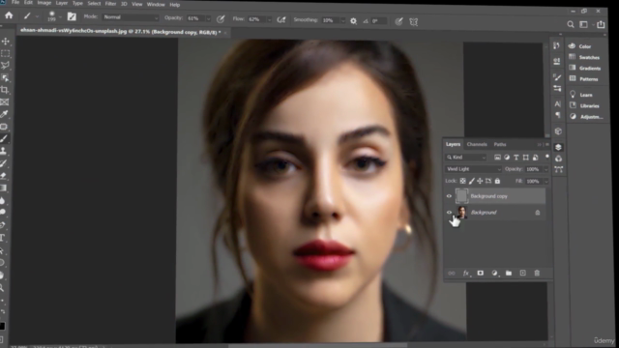Click the Background copy layer thumbnail
Screen dimensions: 619x348
click(x=461, y=196)
